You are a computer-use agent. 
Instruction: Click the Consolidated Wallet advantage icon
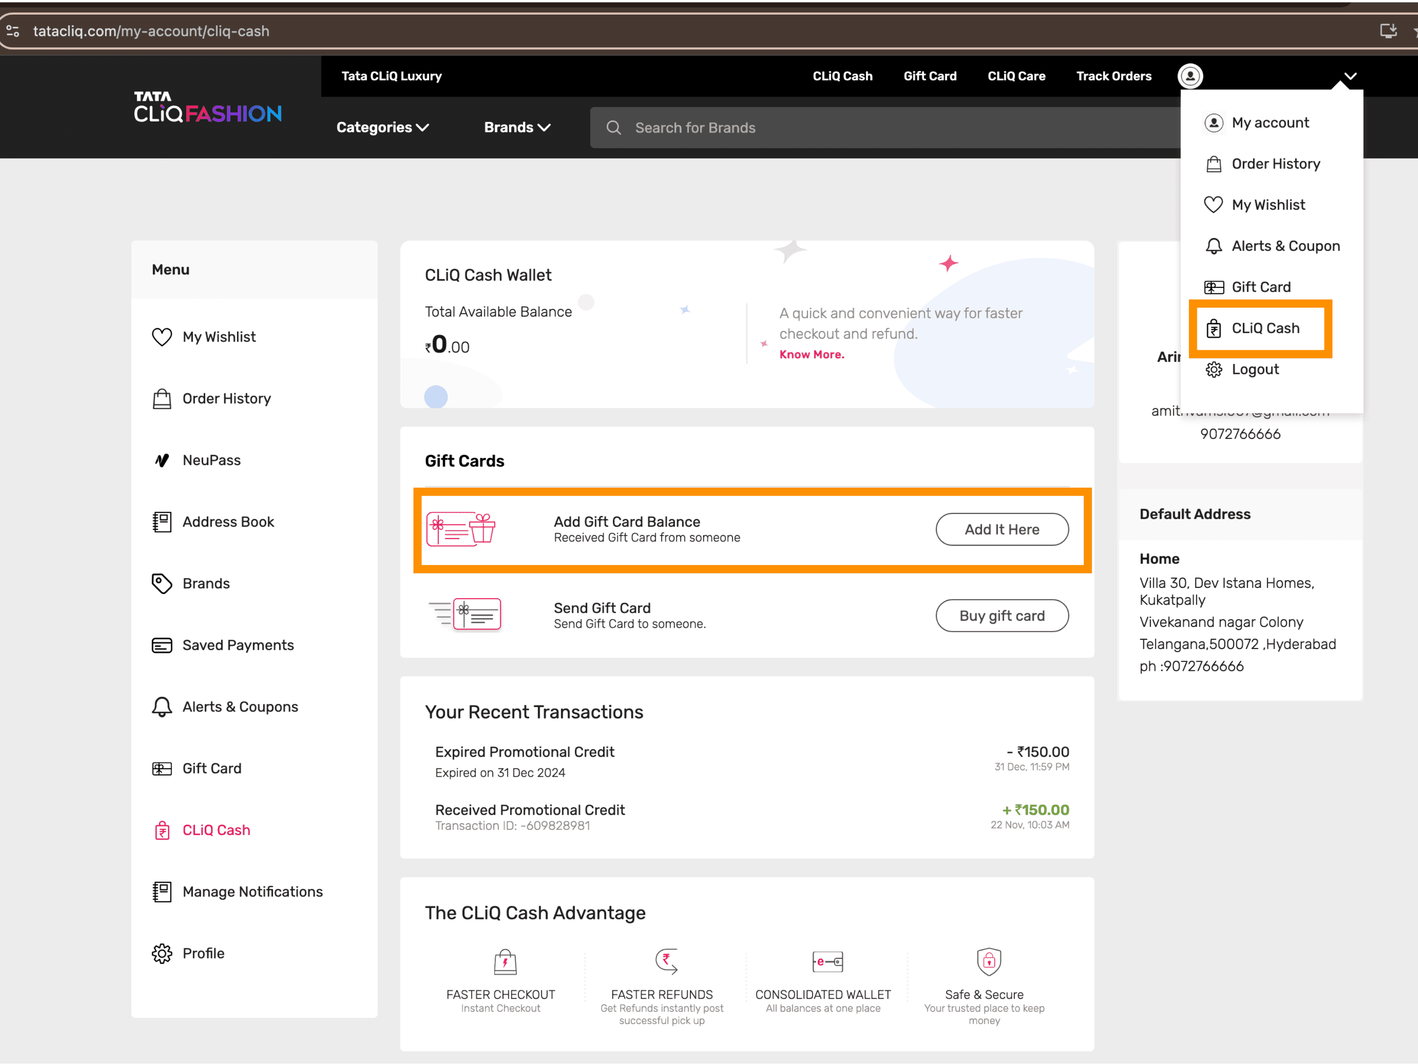tap(828, 962)
